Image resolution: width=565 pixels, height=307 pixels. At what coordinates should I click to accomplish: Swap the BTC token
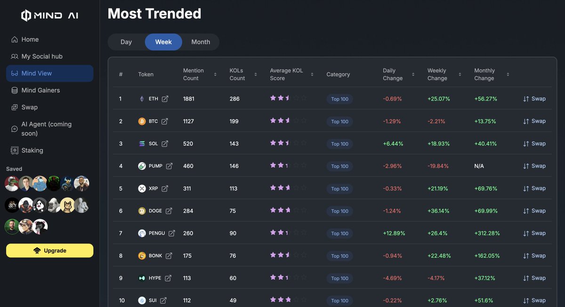pyautogui.click(x=534, y=121)
